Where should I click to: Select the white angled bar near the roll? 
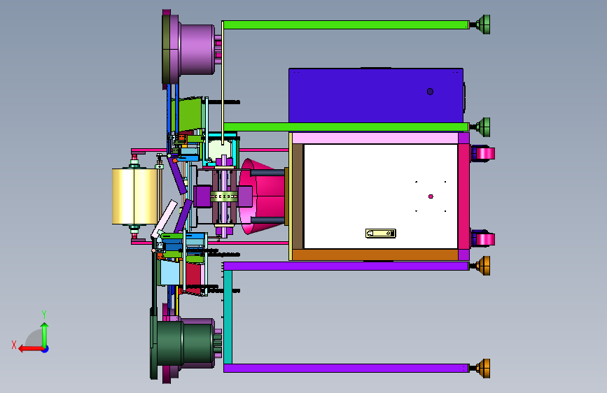(x=165, y=219)
